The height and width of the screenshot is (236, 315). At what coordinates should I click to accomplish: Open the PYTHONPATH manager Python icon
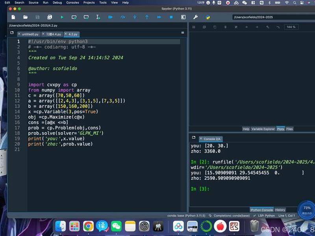[208, 17]
